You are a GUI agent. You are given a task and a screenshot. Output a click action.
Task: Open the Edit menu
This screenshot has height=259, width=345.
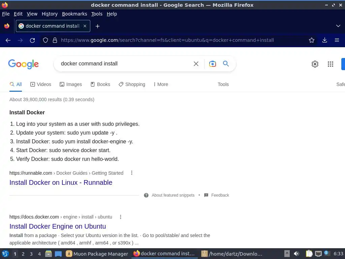18,14
